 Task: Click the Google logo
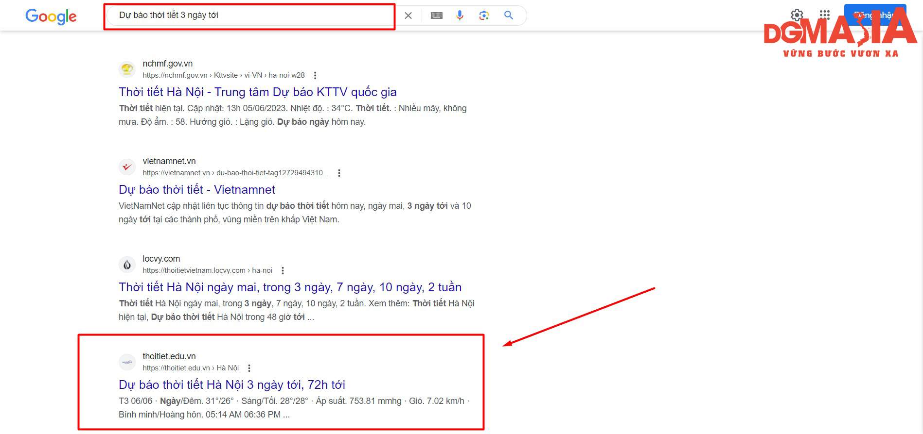pyautogui.click(x=51, y=16)
